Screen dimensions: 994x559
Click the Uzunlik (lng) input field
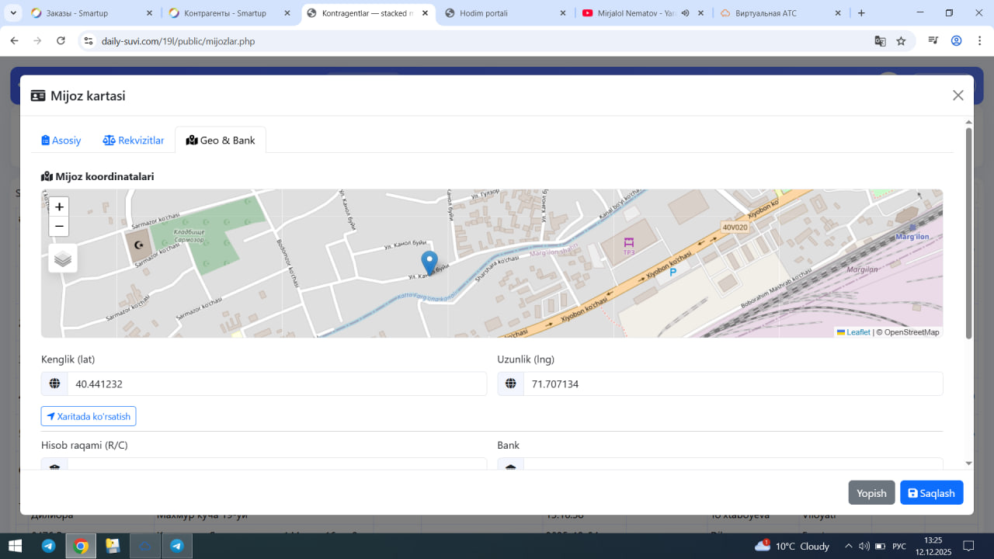(x=732, y=384)
